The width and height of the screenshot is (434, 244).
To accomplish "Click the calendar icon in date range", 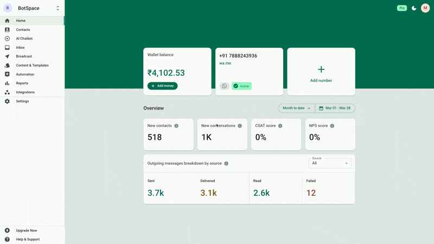I will click(321, 108).
